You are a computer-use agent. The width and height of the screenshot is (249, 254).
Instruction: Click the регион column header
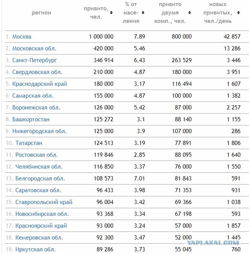tap(41, 13)
